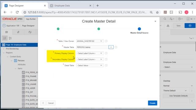Viewport: 196px width, 110px height.
Task: Open the account menu in APEX header
Action: 190,19
